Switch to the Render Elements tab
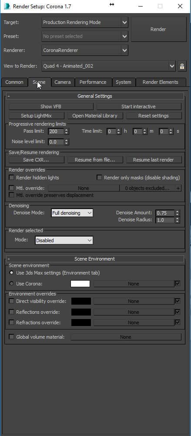The image size is (191, 436). 161,82
